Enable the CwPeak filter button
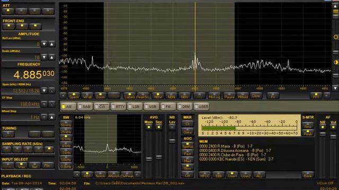This screenshot has height=190, width=339. click(x=127, y=175)
